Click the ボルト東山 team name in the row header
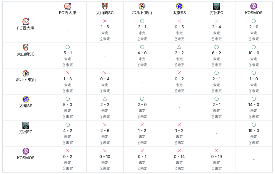 click(26, 80)
